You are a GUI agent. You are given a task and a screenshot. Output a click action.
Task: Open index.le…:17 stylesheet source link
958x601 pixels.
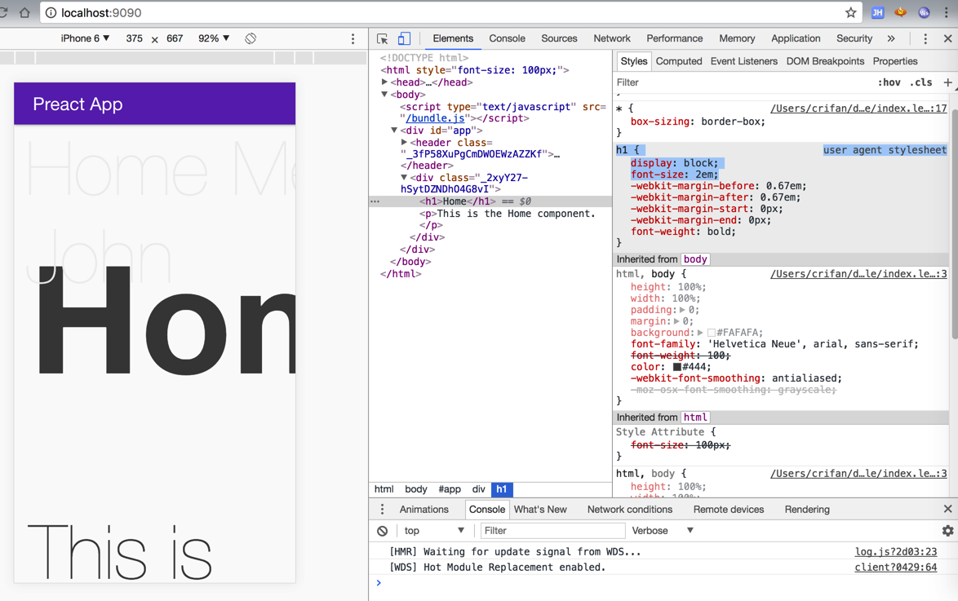[x=858, y=108]
